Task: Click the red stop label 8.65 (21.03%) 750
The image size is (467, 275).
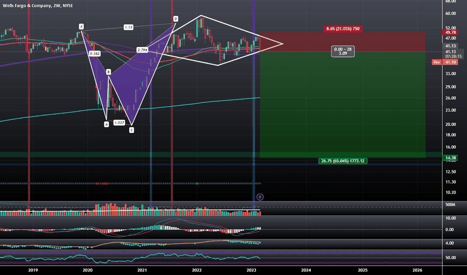Action: pyautogui.click(x=343, y=29)
